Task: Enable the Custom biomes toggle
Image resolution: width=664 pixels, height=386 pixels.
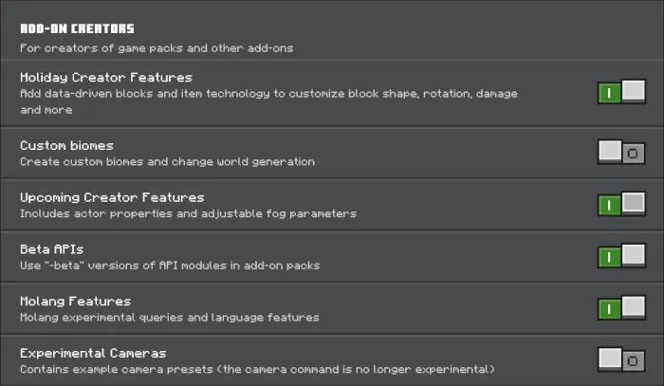Action: 621,153
